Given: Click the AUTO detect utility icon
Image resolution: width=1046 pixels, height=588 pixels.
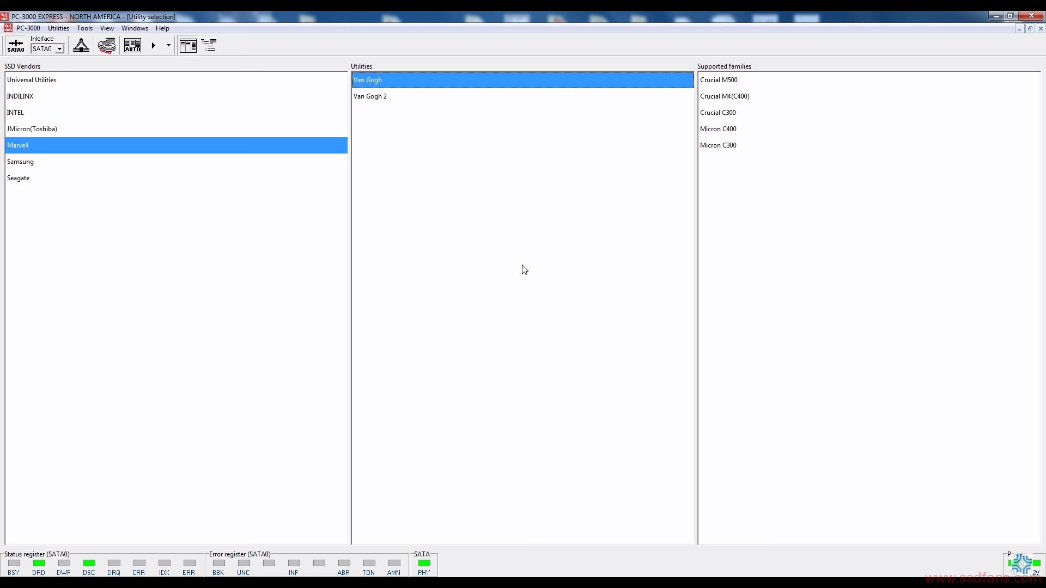Looking at the screenshot, I should [132, 46].
